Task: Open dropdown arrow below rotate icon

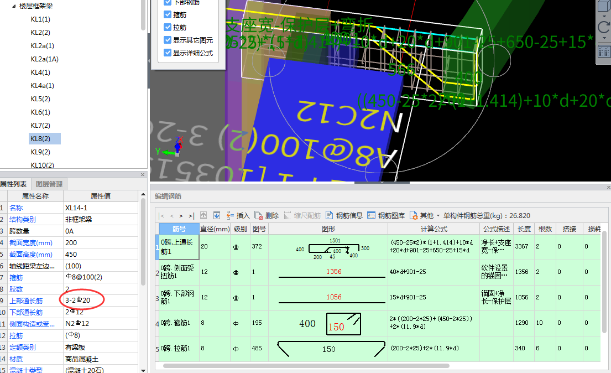Action: (x=604, y=38)
